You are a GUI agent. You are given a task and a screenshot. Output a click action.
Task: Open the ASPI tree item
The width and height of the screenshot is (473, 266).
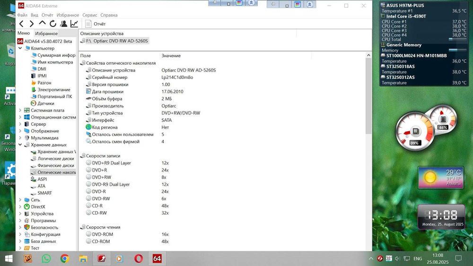tap(39, 179)
